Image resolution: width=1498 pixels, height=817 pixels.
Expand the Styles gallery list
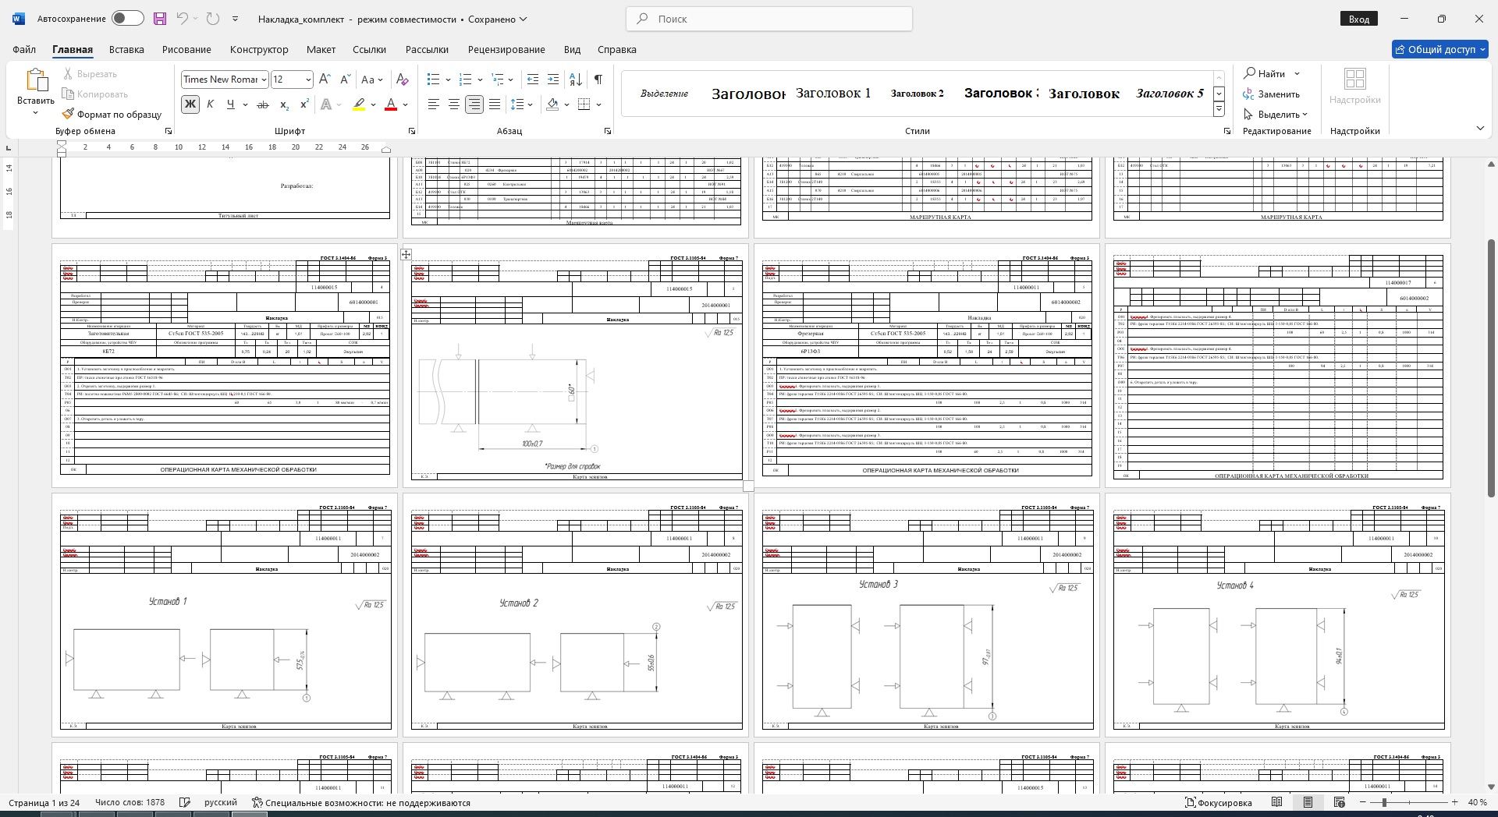tap(1219, 110)
